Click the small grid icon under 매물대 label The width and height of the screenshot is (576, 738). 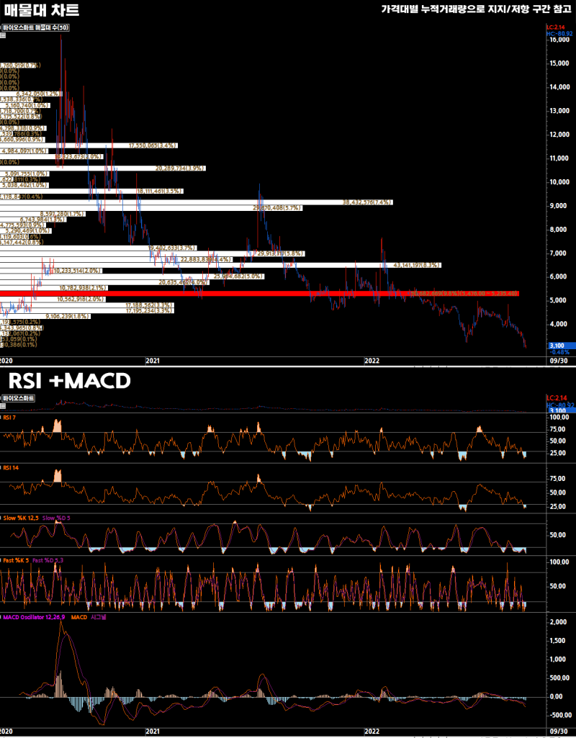(3, 35)
